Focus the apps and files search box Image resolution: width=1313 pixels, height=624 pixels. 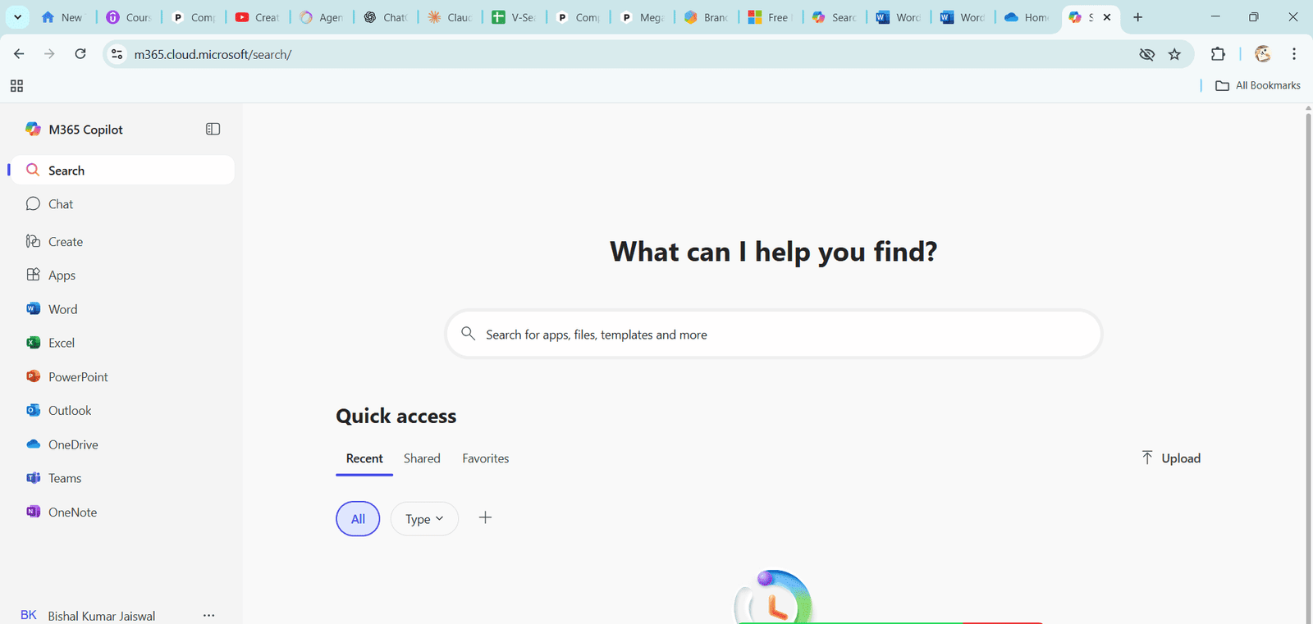point(773,335)
